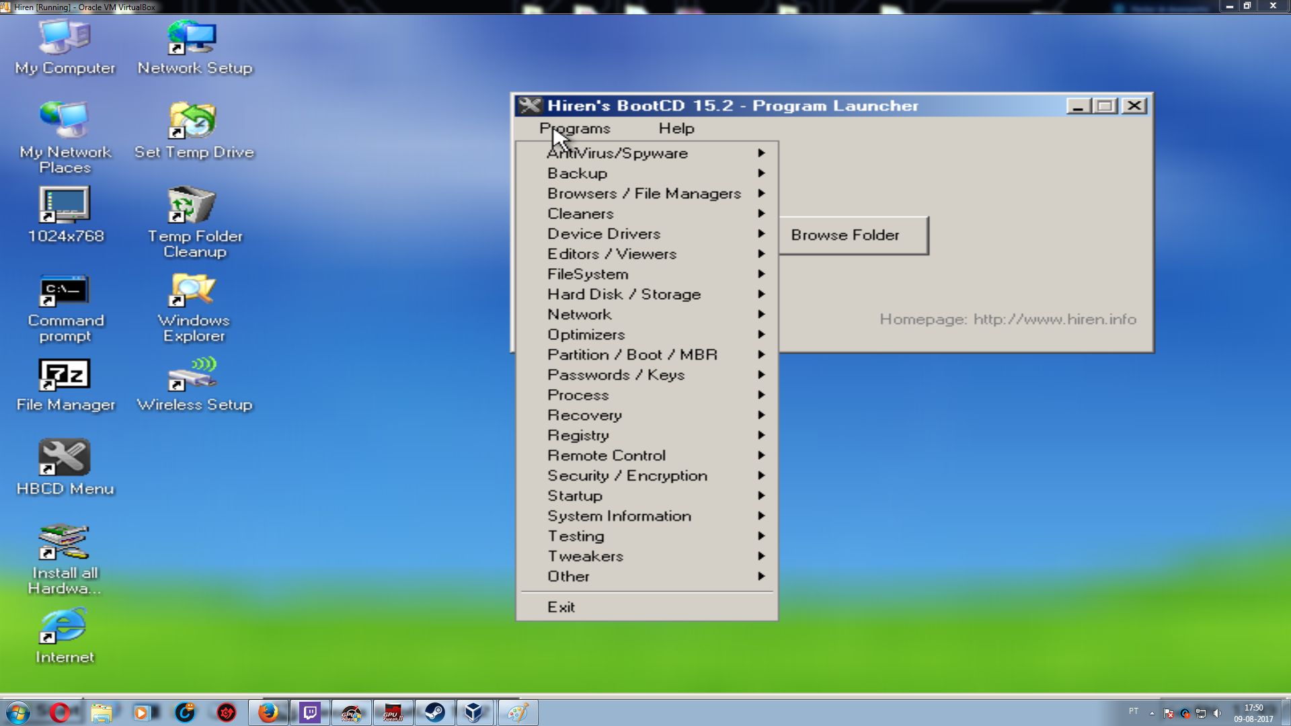Viewport: 1291px width, 726px height.
Task: Choose Recovery from the Programs menu
Action: pyautogui.click(x=647, y=415)
